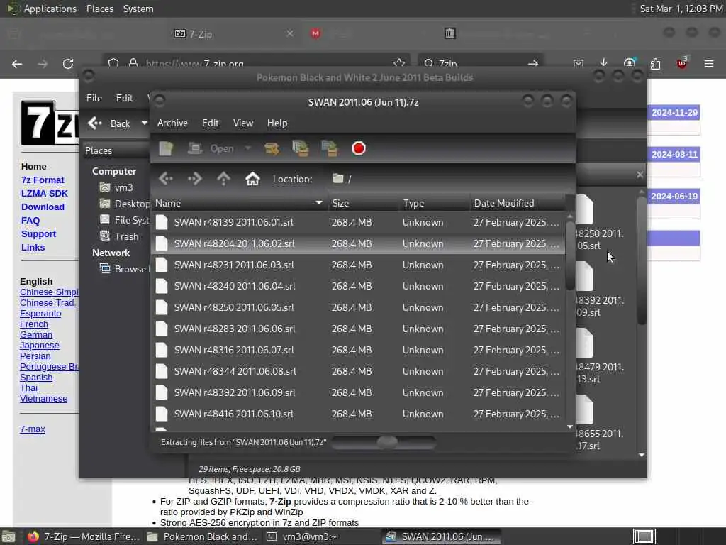Open vm3 home in Places sidebar

[x=117, y=187]
